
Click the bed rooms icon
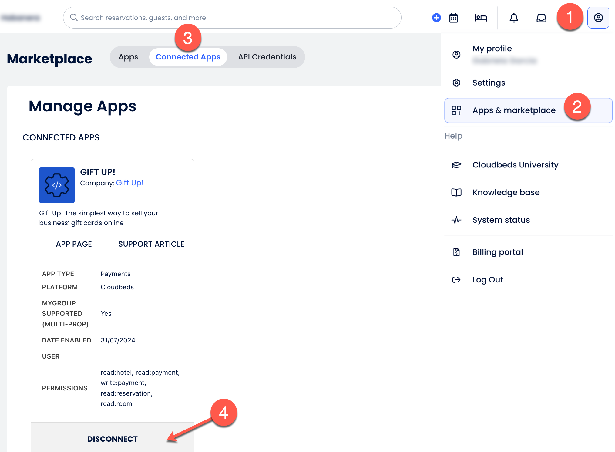[481, 18]
